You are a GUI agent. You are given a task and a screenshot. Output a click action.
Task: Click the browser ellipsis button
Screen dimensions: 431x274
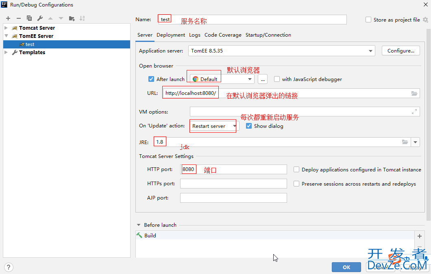click(263, 79)
